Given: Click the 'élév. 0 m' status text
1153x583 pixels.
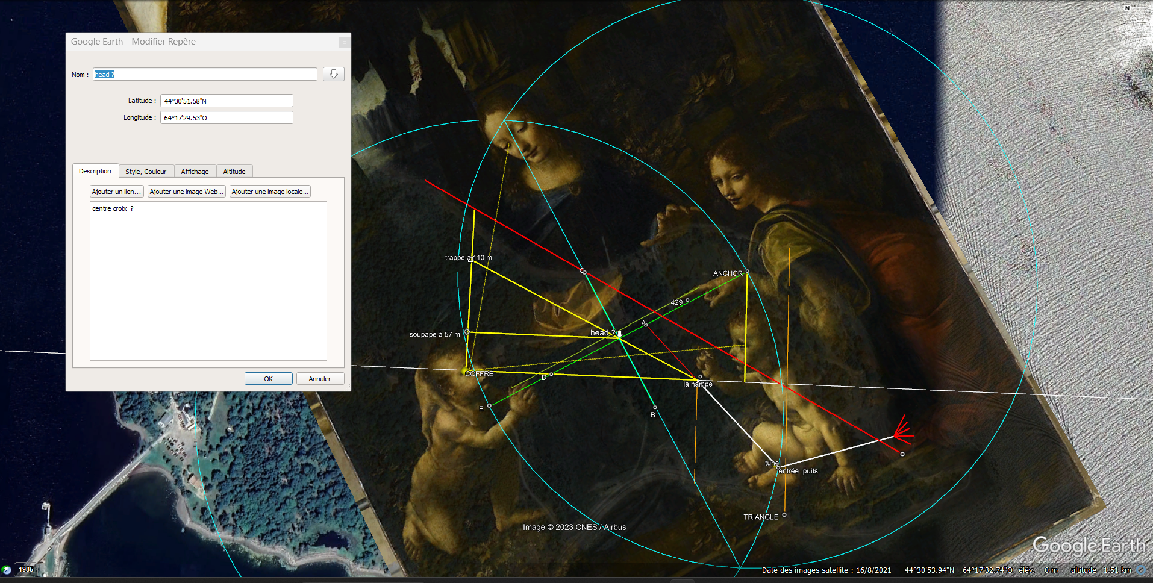Looking at the screenshot, I should click(1039, 570).
